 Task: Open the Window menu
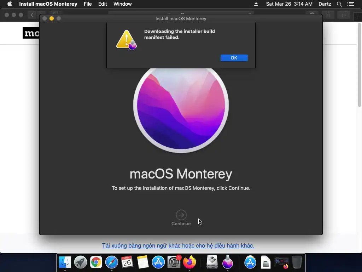coord(123,4)
